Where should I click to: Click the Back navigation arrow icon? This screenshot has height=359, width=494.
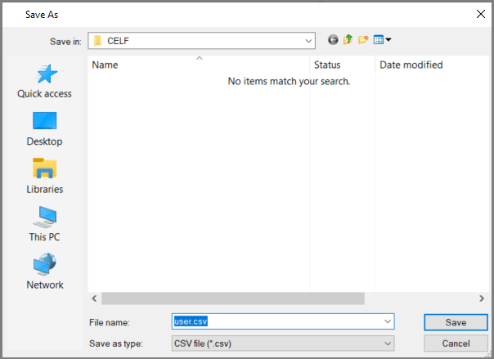333,40
